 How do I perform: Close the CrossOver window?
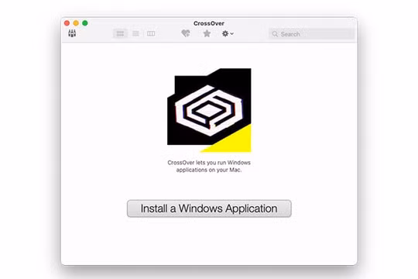click(x=67, y=23)
